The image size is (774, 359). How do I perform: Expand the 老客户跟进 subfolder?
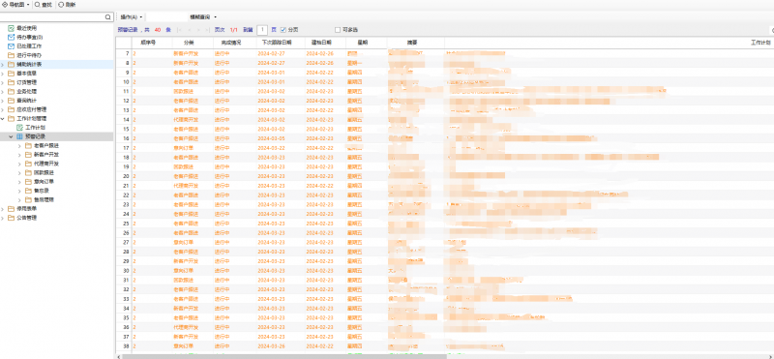click(19, 146)
